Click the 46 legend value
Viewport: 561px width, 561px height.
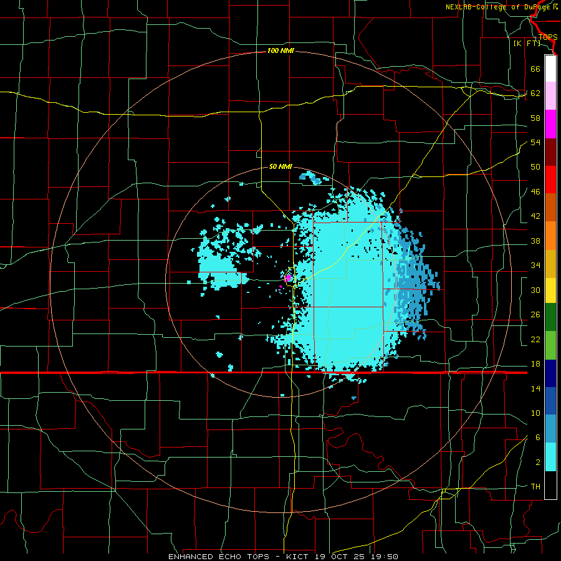pos(535,192)
